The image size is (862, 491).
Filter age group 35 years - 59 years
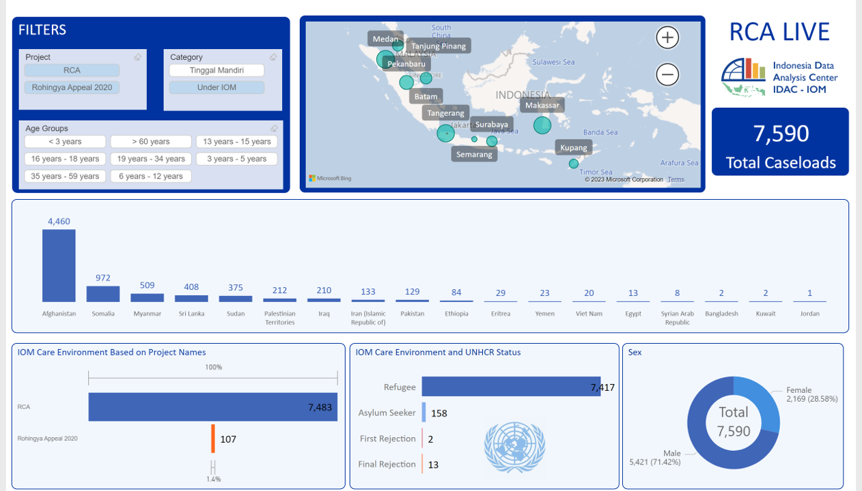(65, 176)
